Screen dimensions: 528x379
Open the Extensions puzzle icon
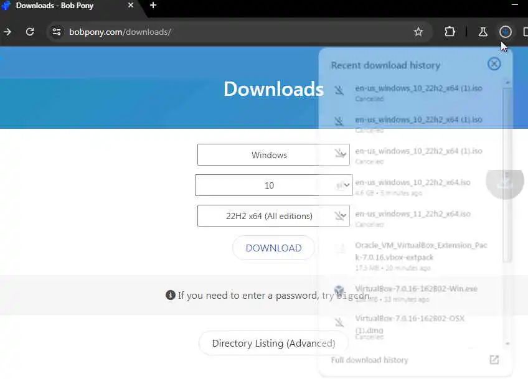[x=450, y=32]
